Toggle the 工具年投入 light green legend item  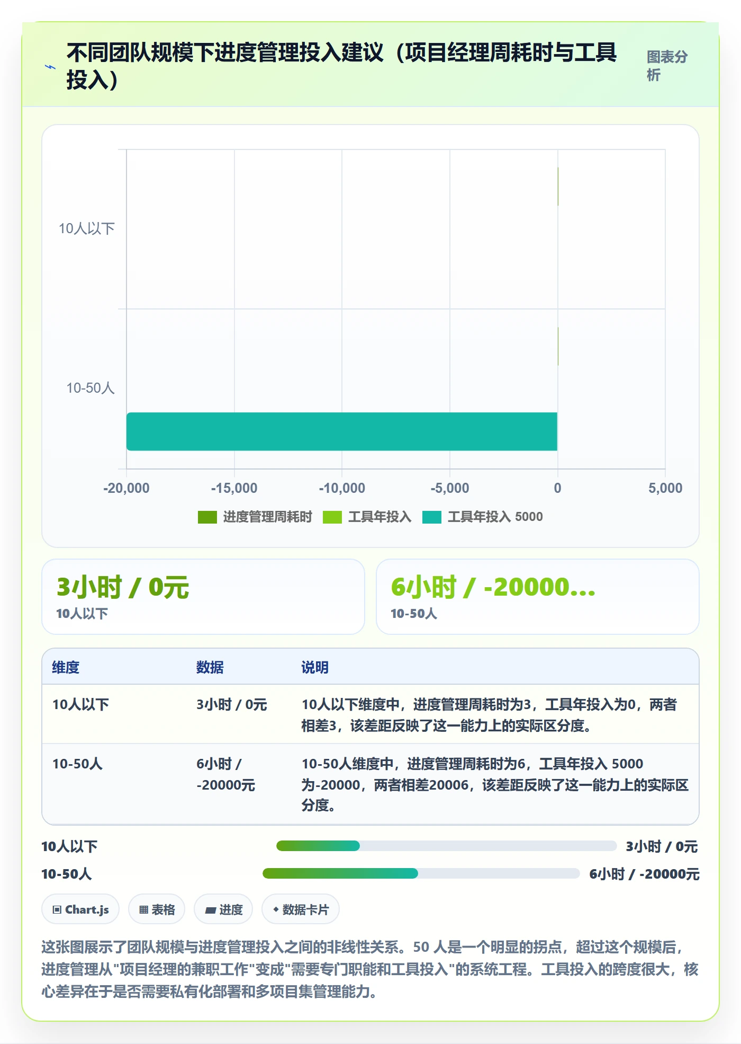click(367, 517)
